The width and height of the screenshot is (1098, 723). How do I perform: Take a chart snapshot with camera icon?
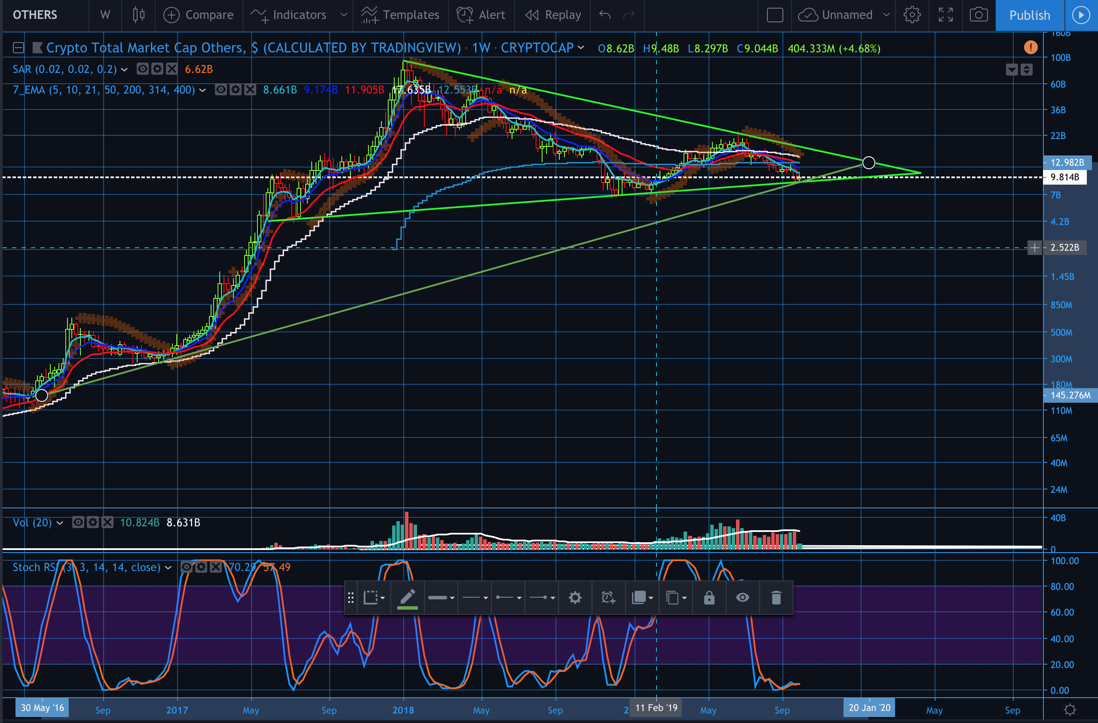978,15
